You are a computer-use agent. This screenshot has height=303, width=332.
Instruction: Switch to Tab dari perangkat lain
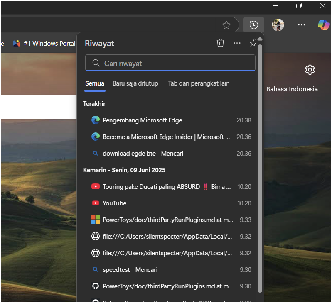[x=199, y=83]
